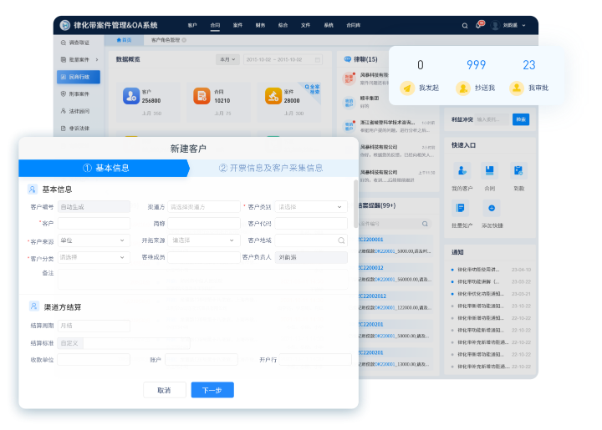Open the quick entry document icon in second row

(461, 208)
